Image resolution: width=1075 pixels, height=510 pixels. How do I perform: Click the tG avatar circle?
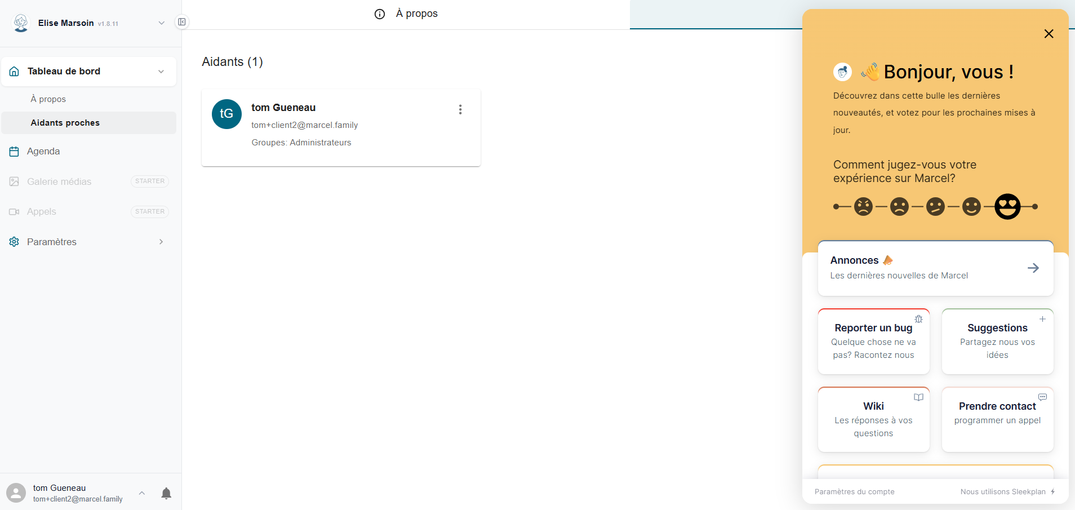226,114
